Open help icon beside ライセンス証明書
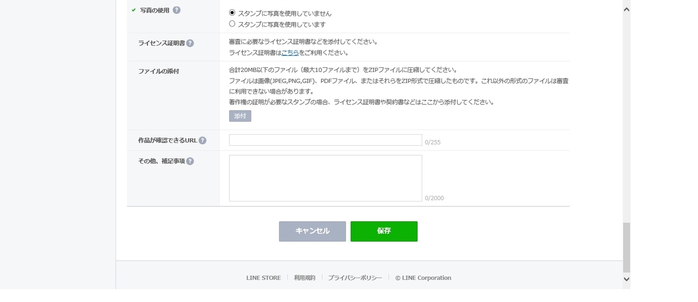Screen dimensions: 698x302 [x=190, y=43]
